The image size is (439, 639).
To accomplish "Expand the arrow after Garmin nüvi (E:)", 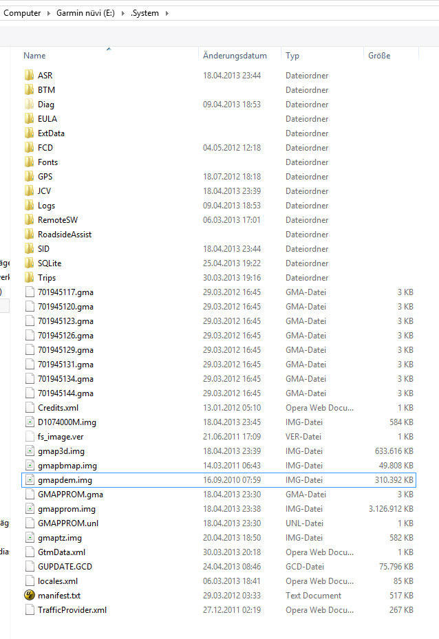I will pyautogui.click(x=122, y=13).
